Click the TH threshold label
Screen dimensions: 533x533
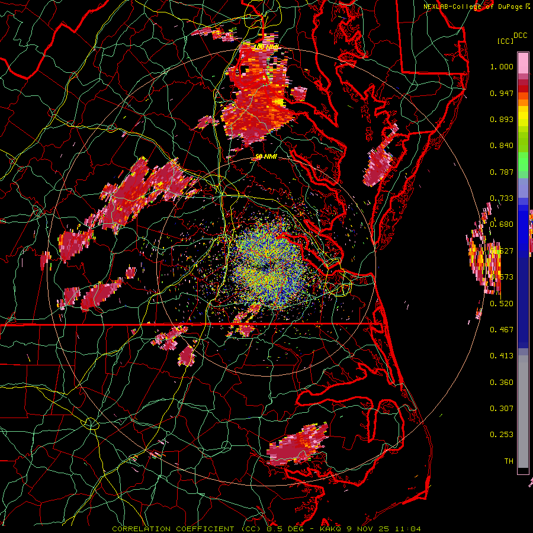509,461
